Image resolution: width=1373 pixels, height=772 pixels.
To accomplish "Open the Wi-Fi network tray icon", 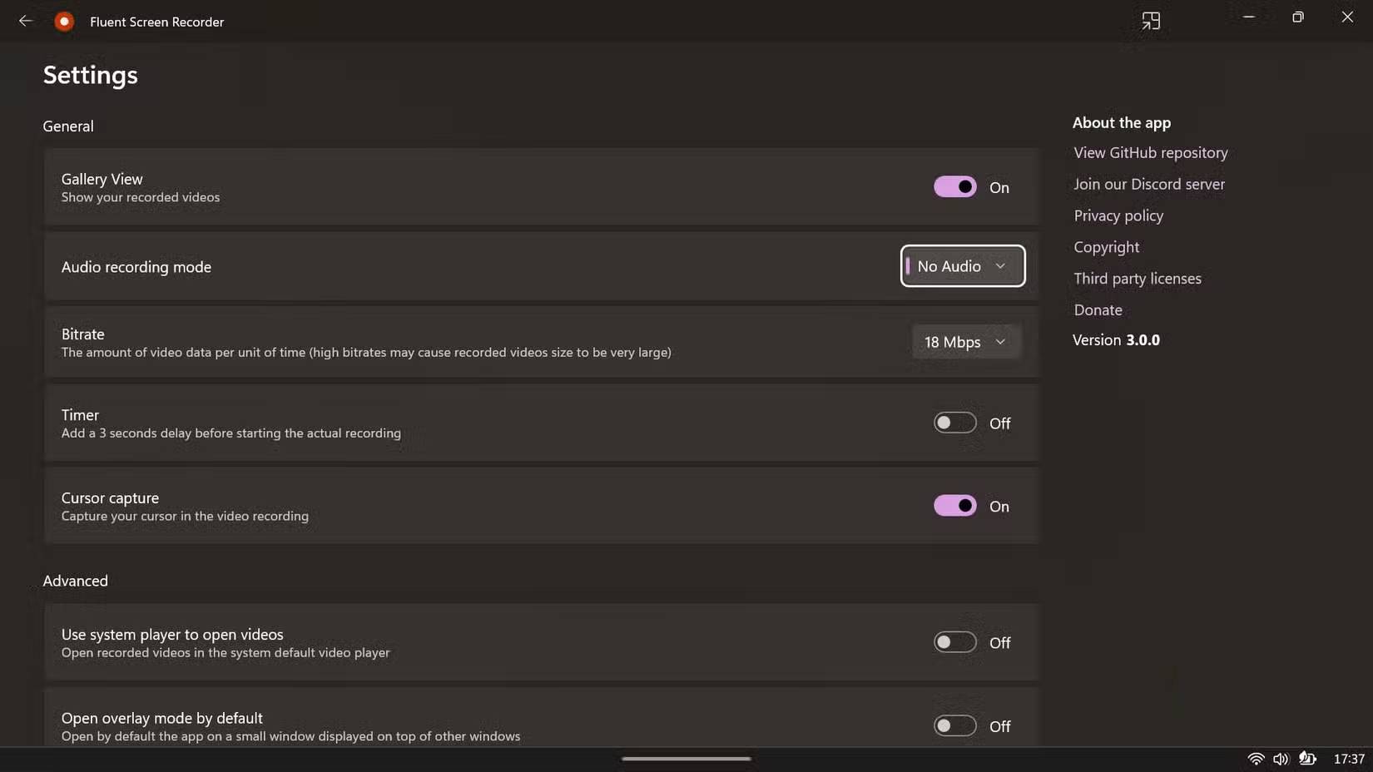I will point(1256,758).
